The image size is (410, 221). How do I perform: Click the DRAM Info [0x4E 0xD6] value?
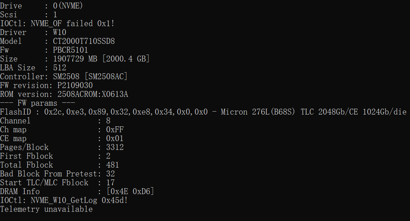pyautogui.click(x=130, y=192)
